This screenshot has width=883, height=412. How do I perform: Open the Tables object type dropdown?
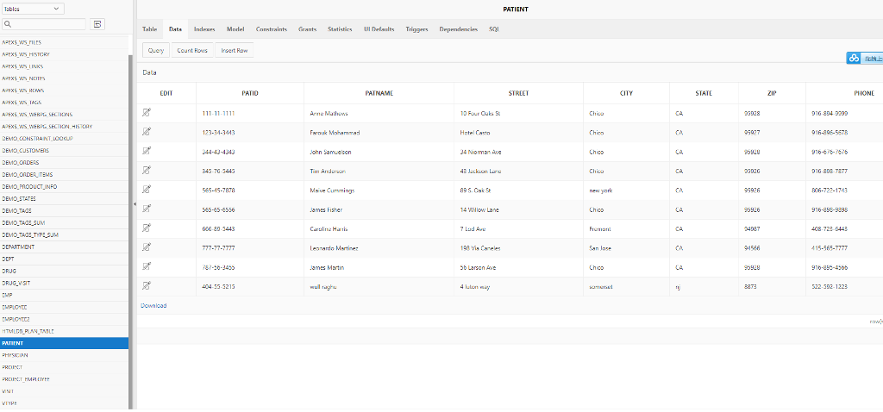[x=33, y=9]
